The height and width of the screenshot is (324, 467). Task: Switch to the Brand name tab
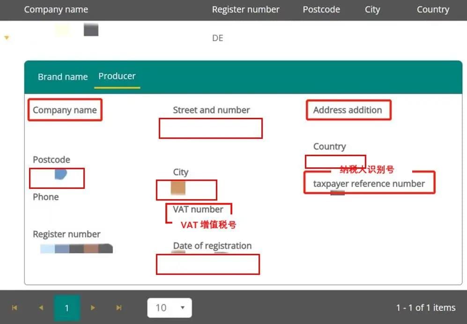point(63,77)
